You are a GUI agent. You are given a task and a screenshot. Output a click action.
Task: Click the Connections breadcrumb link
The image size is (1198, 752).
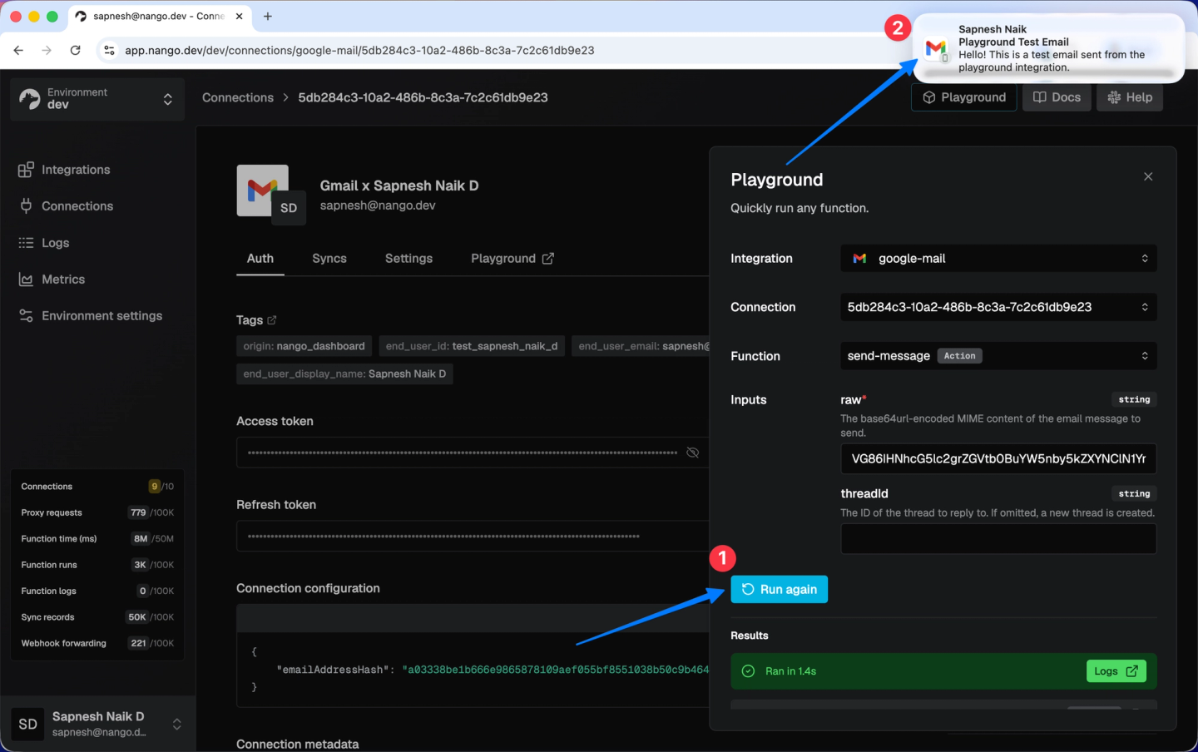pos(238,97)
